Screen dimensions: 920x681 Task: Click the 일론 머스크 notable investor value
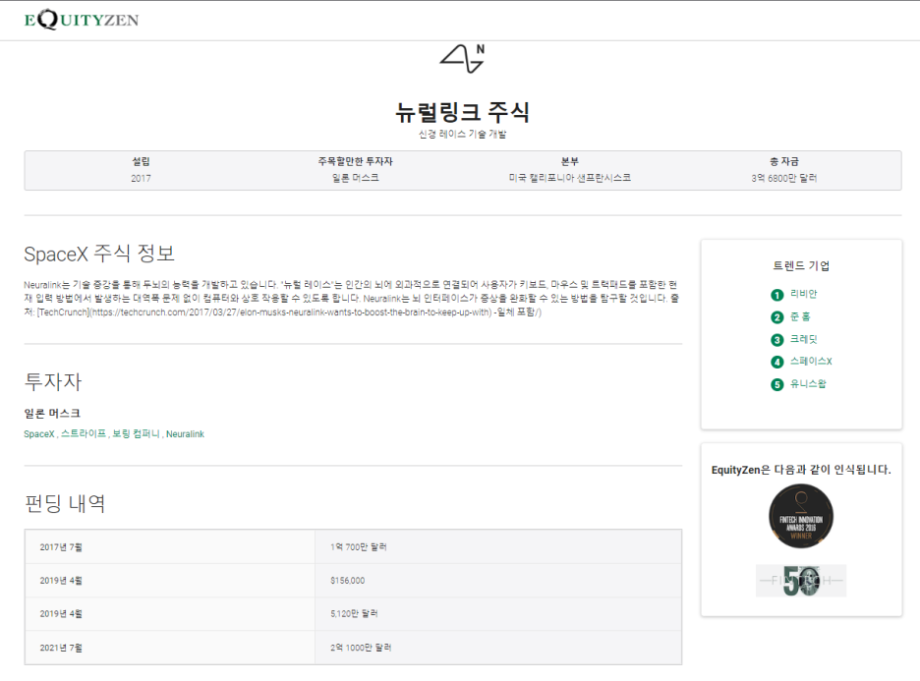pos(356,178)
